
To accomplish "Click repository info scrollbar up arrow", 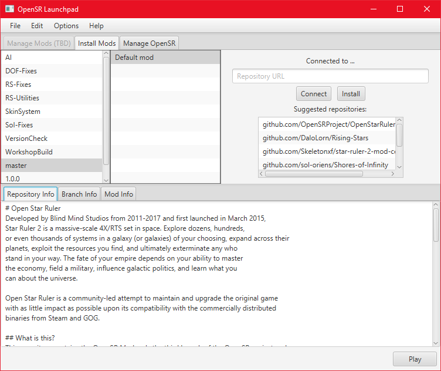I will (x=436, y=205).
